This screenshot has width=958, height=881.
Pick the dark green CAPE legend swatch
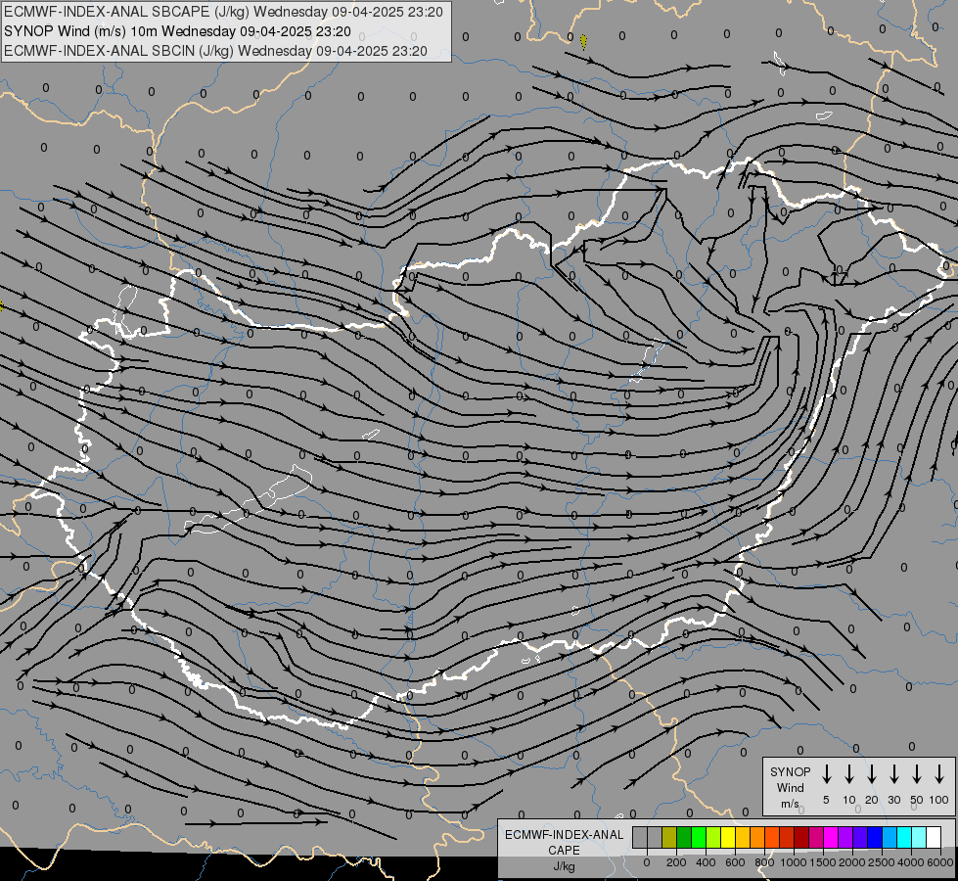(684, 837)
